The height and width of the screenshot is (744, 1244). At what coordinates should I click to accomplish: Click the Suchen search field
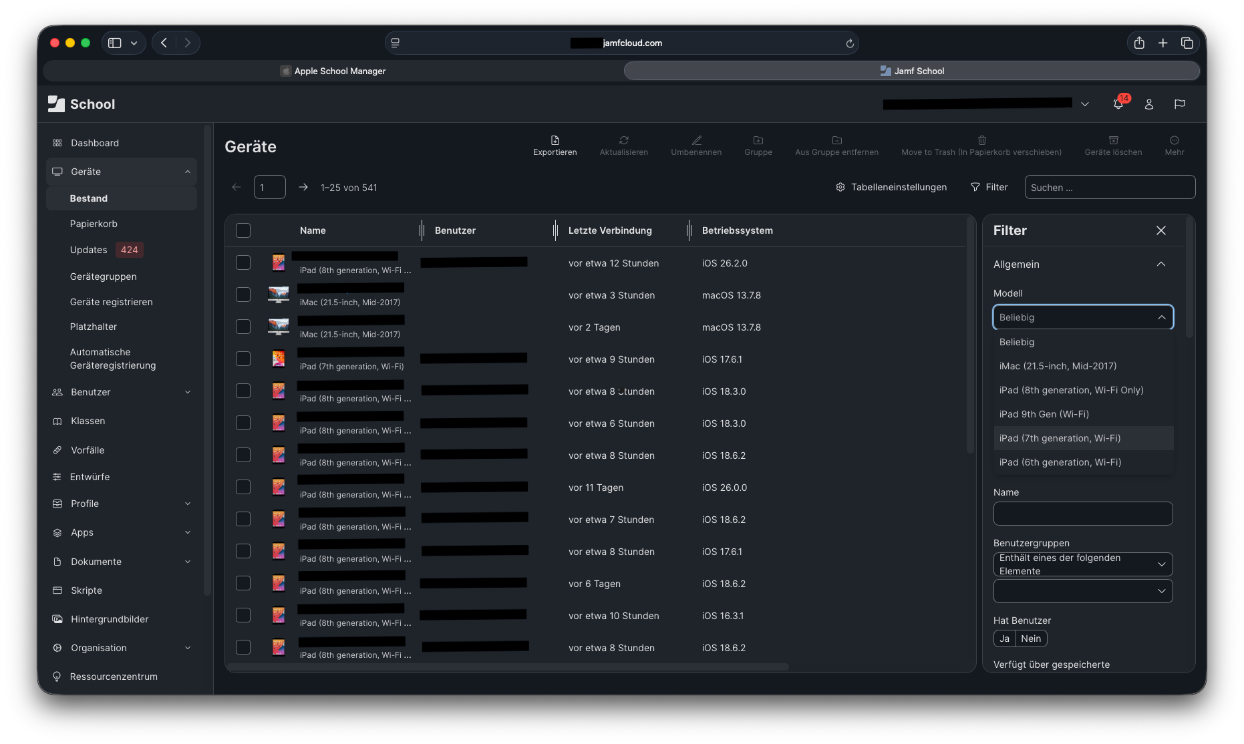[x=1110, y=188]
